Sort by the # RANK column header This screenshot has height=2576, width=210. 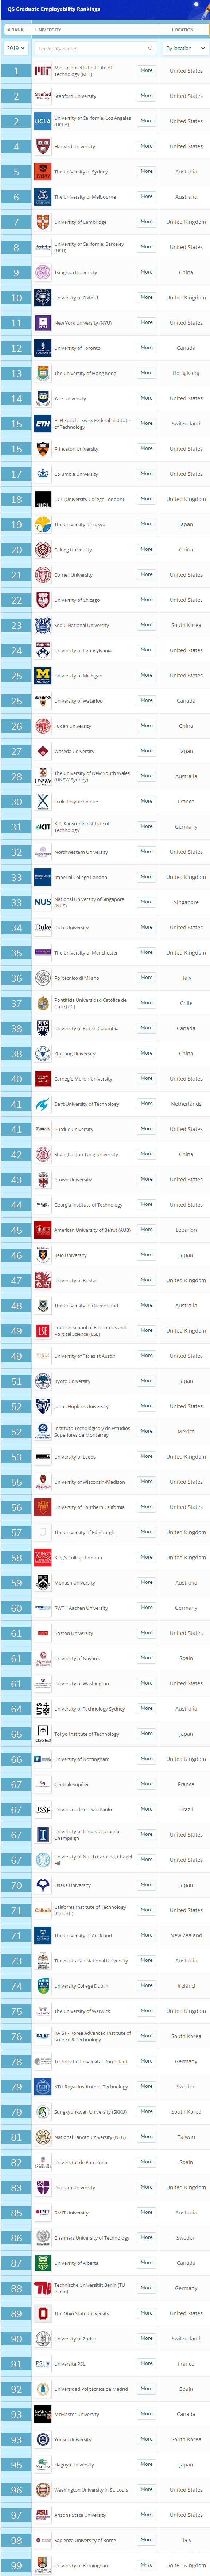coord(16,30)
